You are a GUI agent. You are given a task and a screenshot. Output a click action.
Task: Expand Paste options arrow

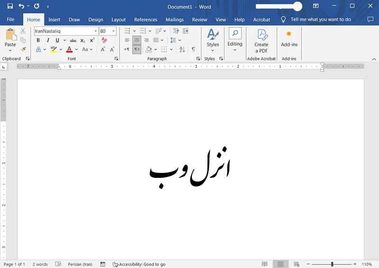pyautogui.click(x=10, y=50)
